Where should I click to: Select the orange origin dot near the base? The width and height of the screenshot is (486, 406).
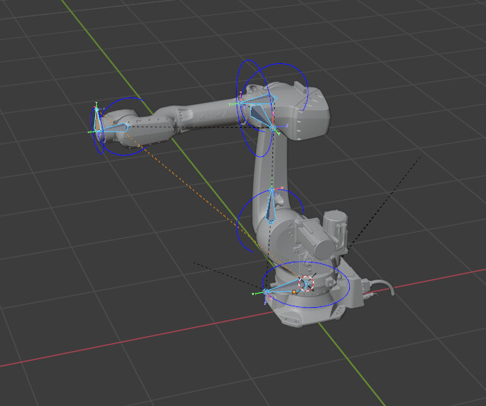tap(294, 291)
